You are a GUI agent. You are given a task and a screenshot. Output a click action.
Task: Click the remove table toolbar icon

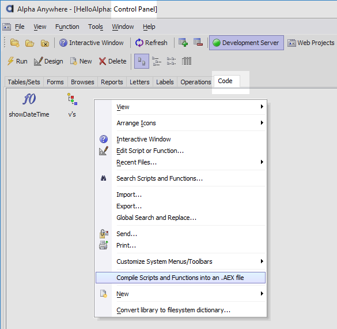pyautogui.click(x=198, y=42)
